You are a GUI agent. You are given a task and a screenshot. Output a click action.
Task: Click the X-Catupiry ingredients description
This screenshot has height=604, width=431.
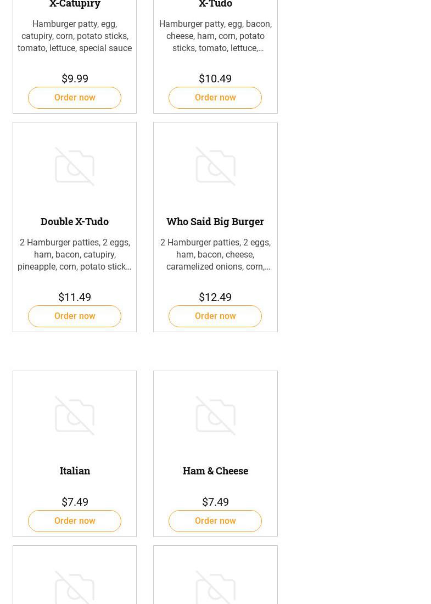coord(75,36)
